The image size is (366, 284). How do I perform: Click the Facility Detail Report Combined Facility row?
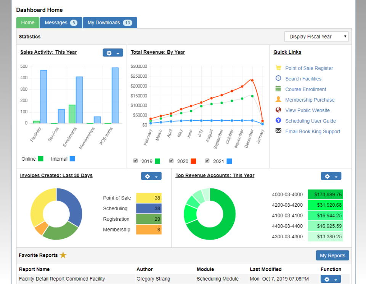[x=62, y=279]
